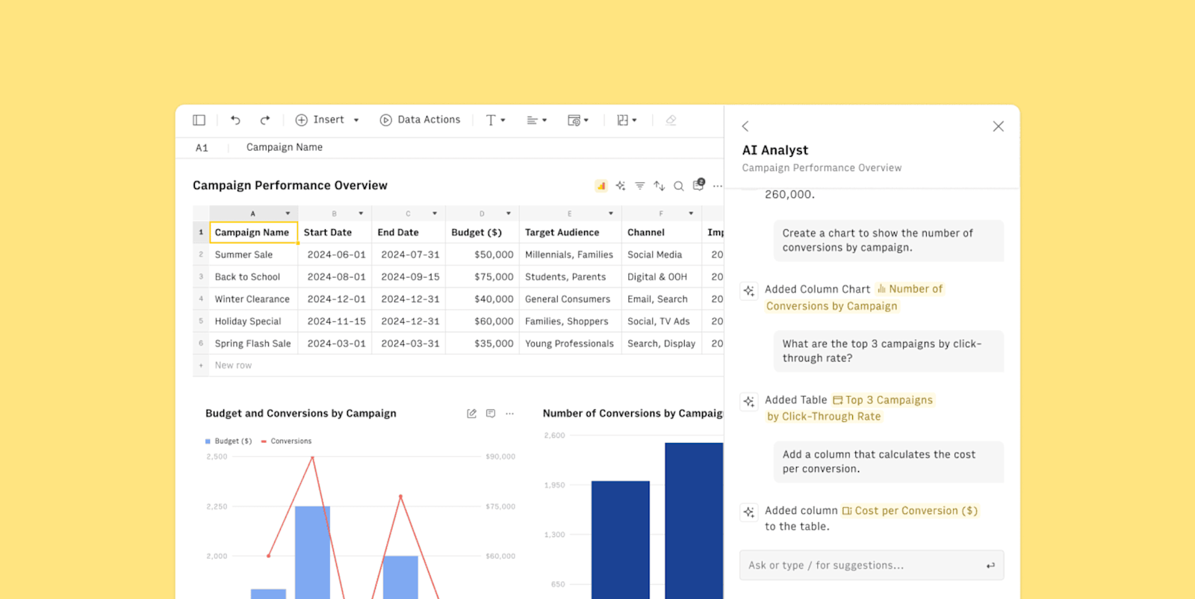Click the Digital & OOH channel cell
Image resolution: width=1195 pixels, height=599 pixels.
[662, 277]
